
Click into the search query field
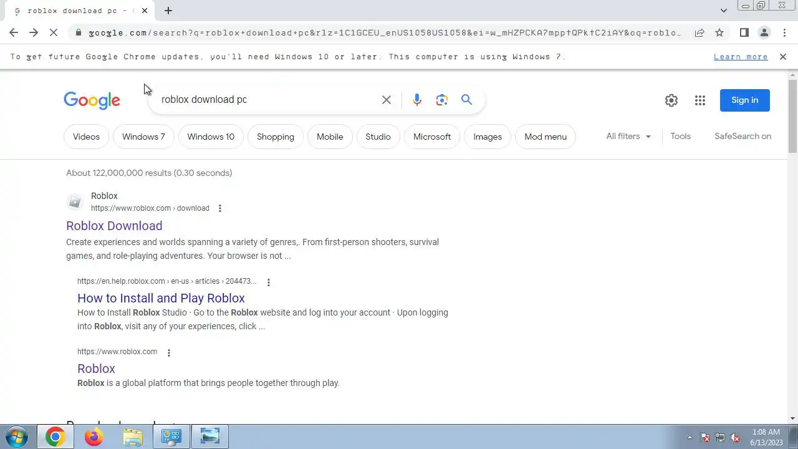pyautogui.click(x=268, y=100)
